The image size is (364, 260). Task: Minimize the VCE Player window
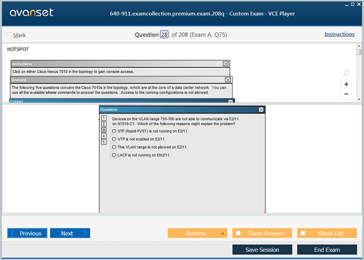347,5
